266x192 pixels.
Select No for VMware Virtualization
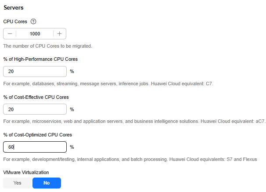(47, 183)
